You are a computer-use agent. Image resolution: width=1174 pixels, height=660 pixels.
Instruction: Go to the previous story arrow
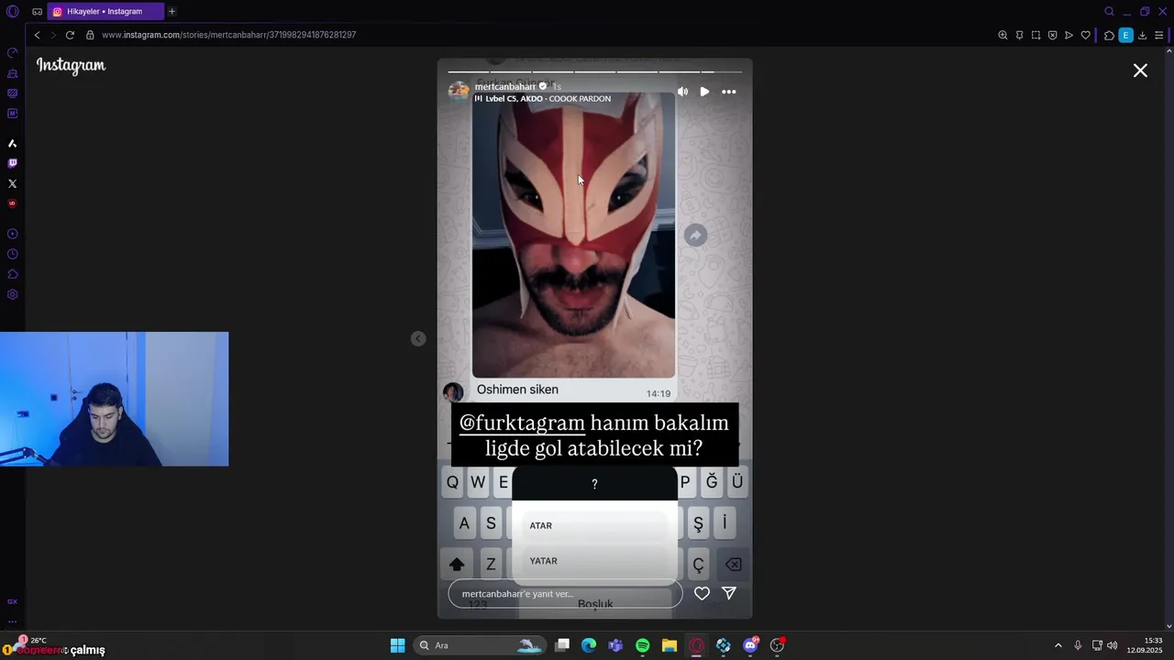click(418, 338)
